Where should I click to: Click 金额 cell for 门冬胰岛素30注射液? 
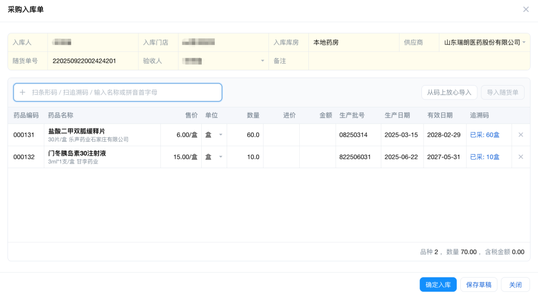coord(318,157)
